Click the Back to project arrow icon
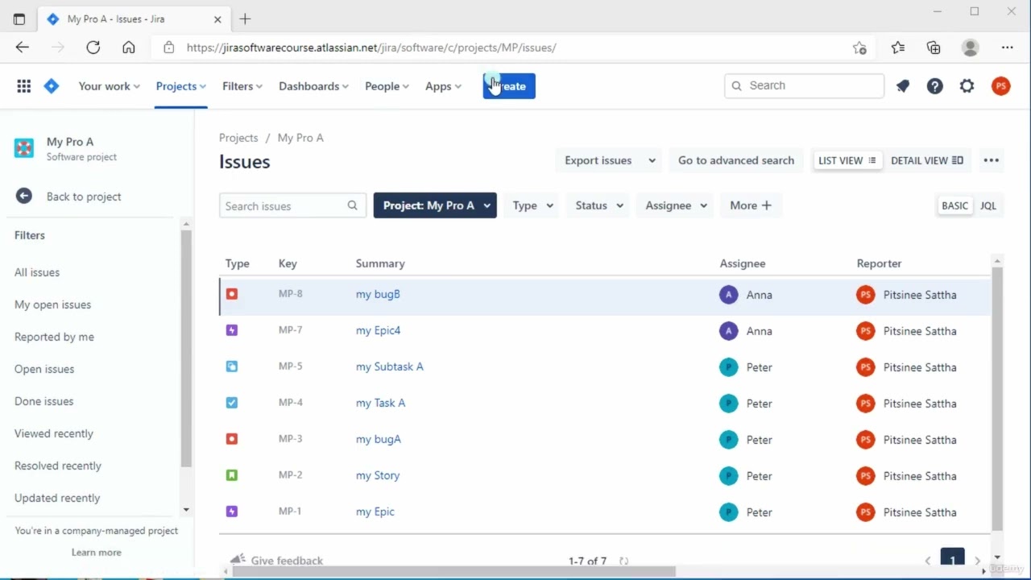This screenshot has height=580, width=1031. tap(23, 196)
